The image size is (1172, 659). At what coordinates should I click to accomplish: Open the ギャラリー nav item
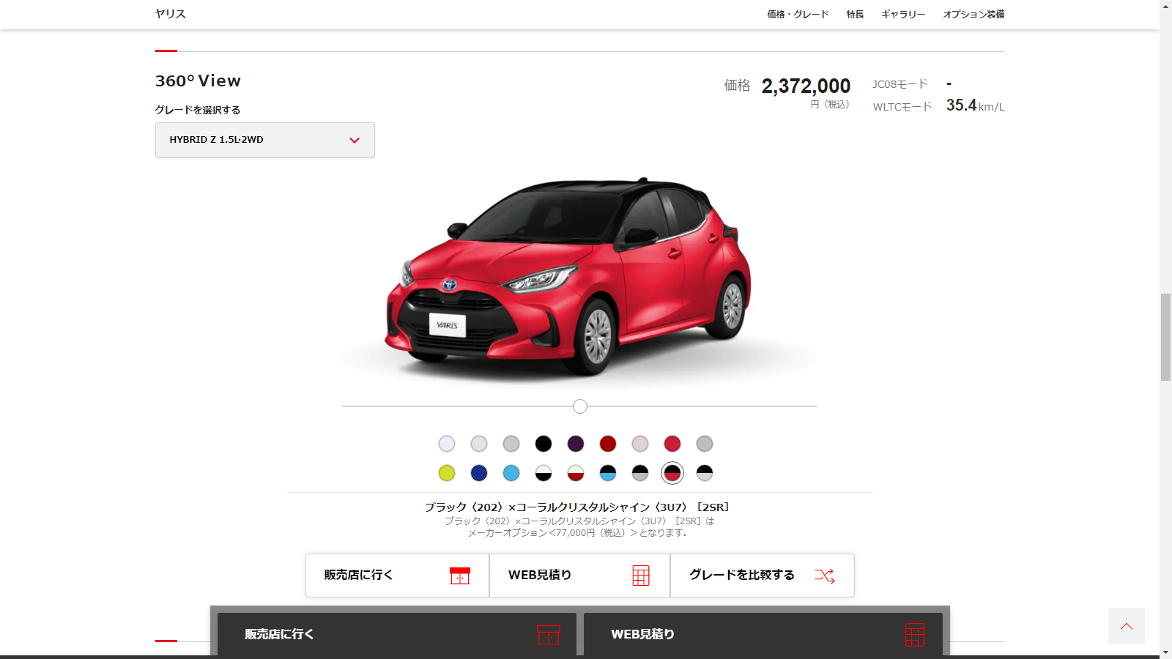[x=903, y=14]
